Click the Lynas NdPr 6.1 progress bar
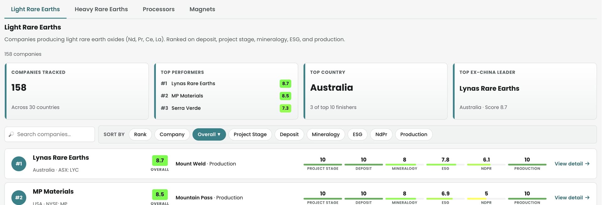The width and height of the screenshot is (602, 205). (x=486, y=165)
